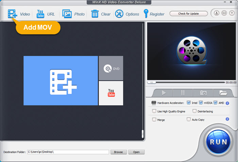238x162 pixels.
Task: Click the Clear toolbar label
Action: point(106,14)
